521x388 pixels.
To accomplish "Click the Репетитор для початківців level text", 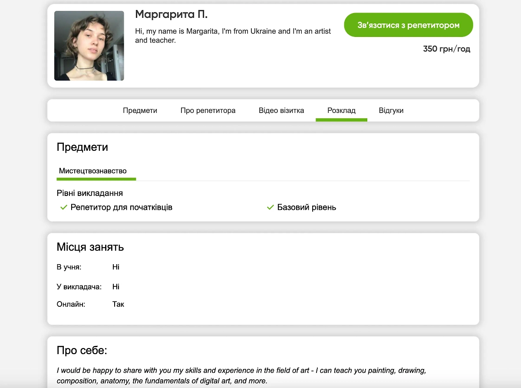I will 122,208.
